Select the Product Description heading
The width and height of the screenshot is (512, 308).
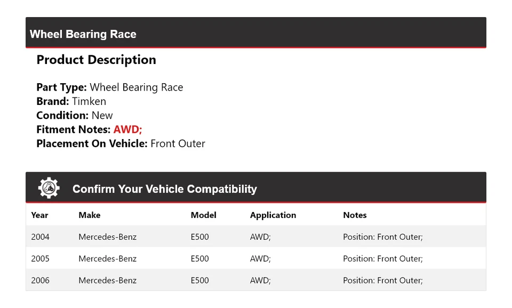(96, 60)
